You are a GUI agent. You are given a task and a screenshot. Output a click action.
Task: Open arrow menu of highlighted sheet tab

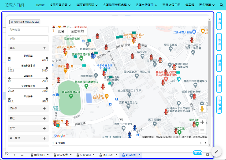[x=139, y=155]
